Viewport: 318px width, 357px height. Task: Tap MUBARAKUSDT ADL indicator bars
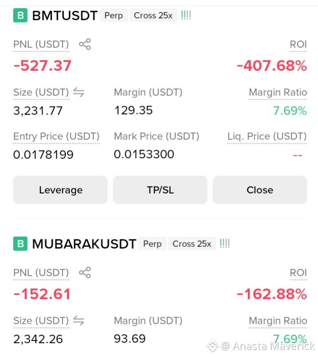coord(225,243)
